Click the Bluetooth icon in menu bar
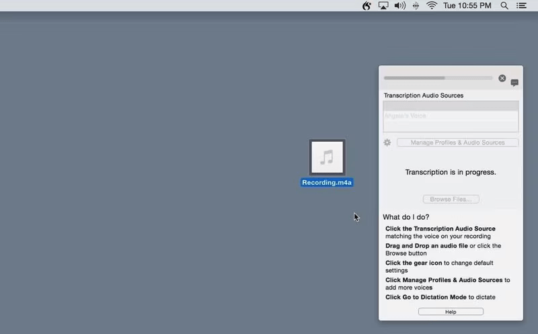This screenshot has width=538, height=334. pos(416,5)
